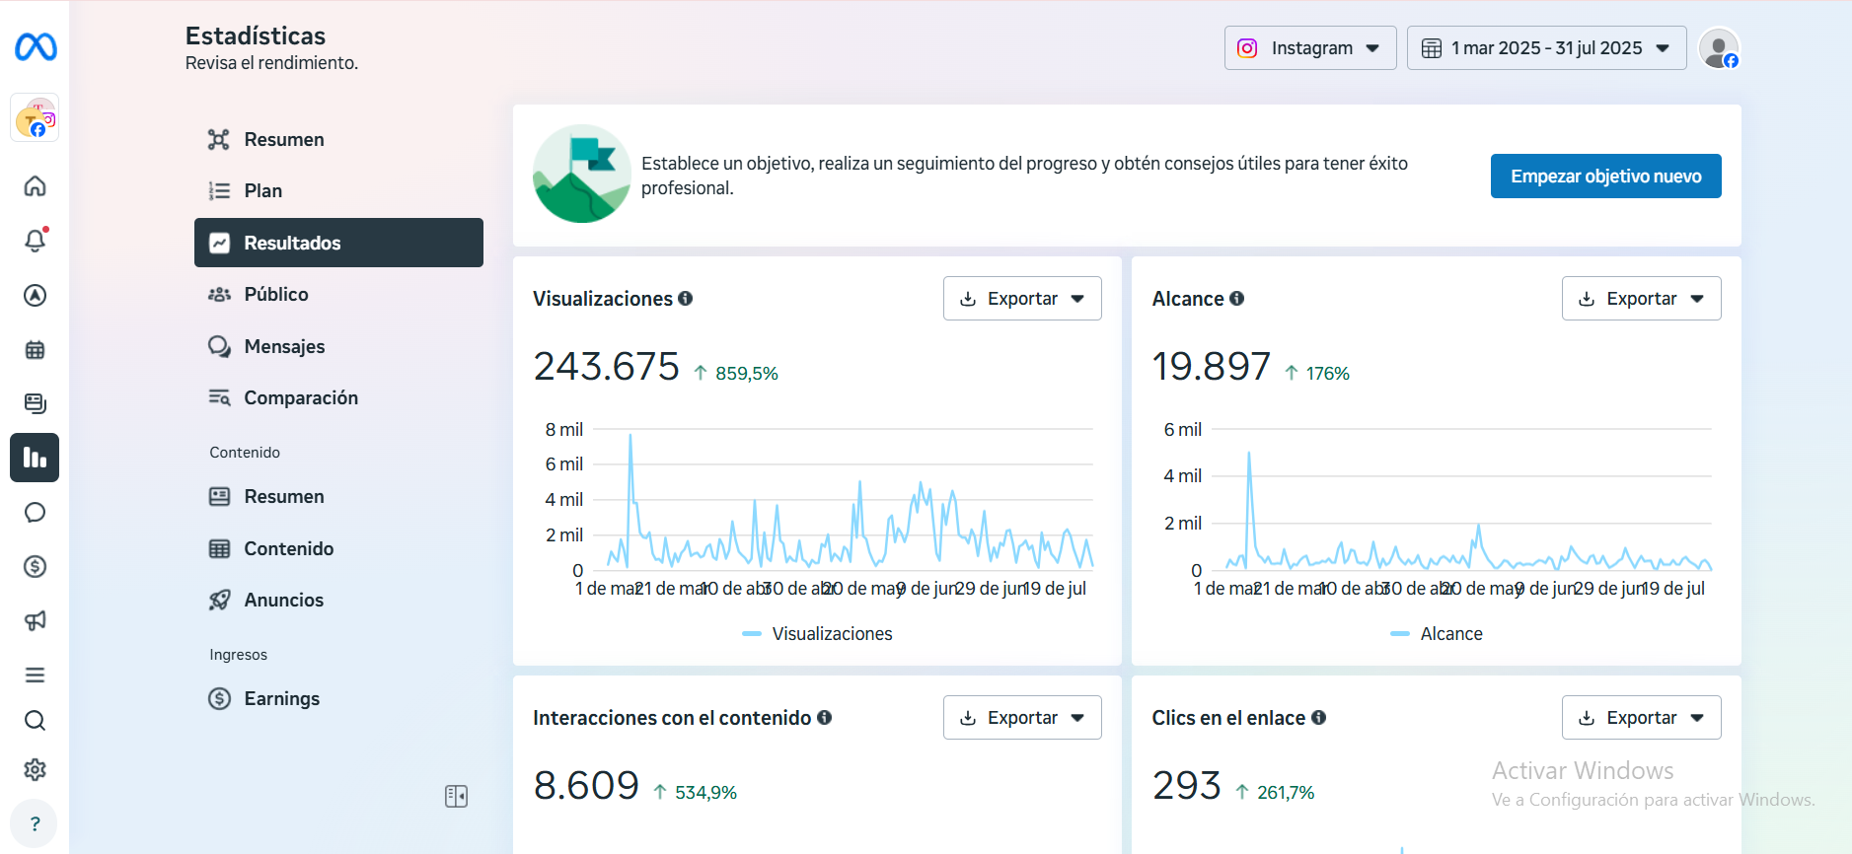The height and width of the screenshot is (854, 1852).
Task: Open the inbox chat bubble icon
Action: (35, 513)
